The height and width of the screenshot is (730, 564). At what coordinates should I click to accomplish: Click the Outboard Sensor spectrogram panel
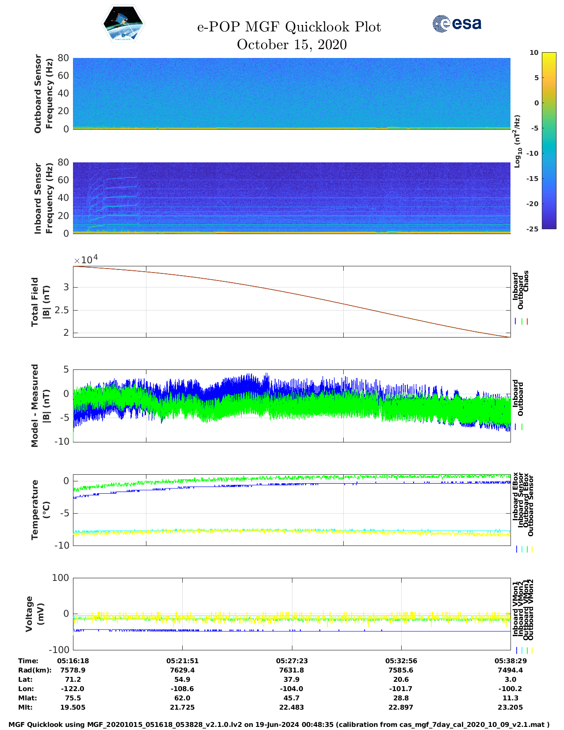click(x=292, y=93)
